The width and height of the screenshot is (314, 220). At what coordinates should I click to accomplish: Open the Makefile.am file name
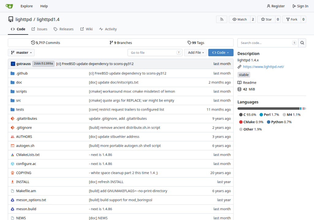pyautogui.click(x=26, y=191)
